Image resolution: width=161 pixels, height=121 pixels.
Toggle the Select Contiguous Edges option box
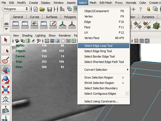pyautogui.click(x=127, y=94)
